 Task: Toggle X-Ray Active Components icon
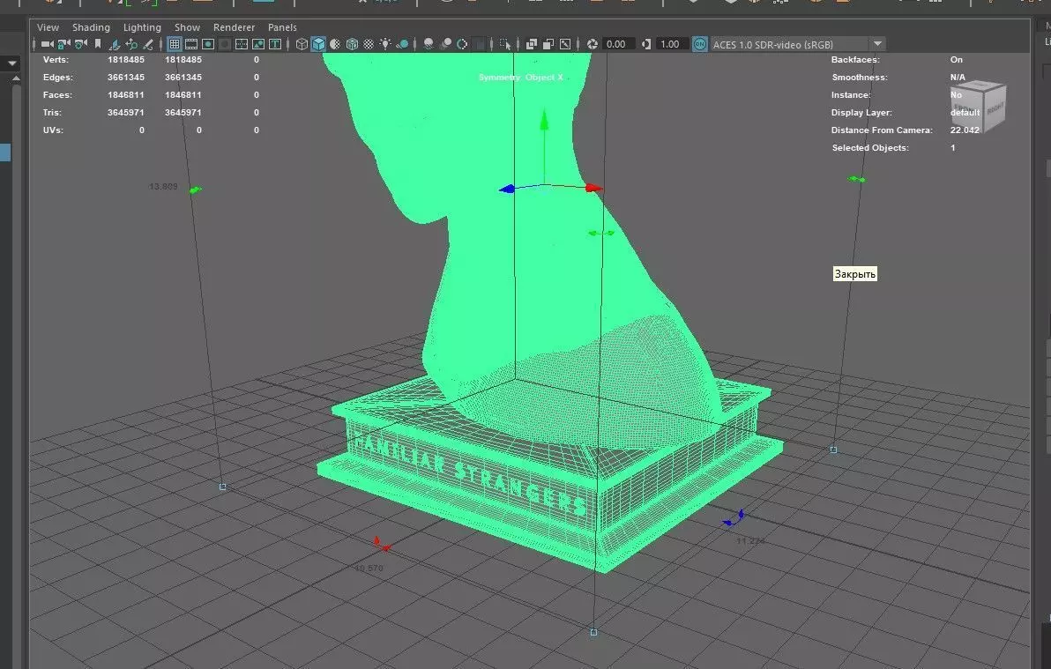548,44
